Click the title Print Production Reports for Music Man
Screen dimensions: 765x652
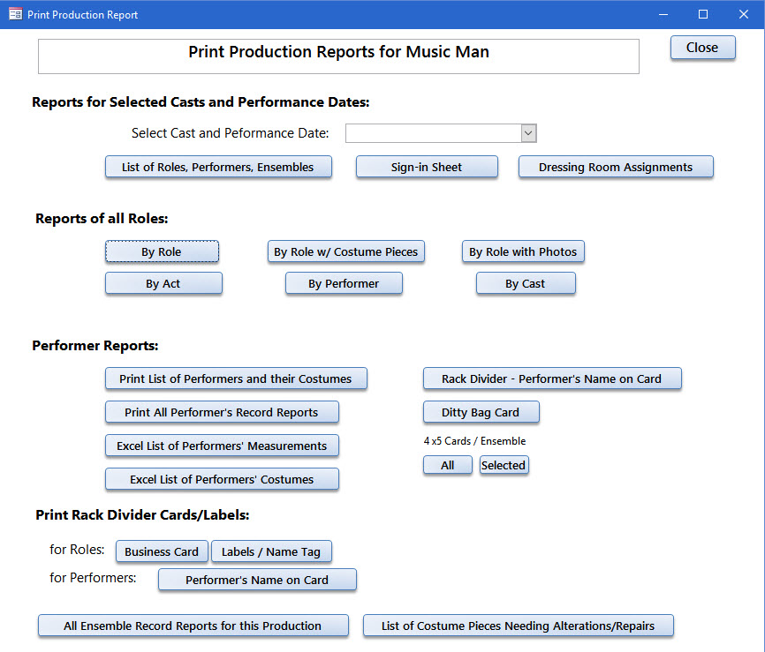coord(338,52)
